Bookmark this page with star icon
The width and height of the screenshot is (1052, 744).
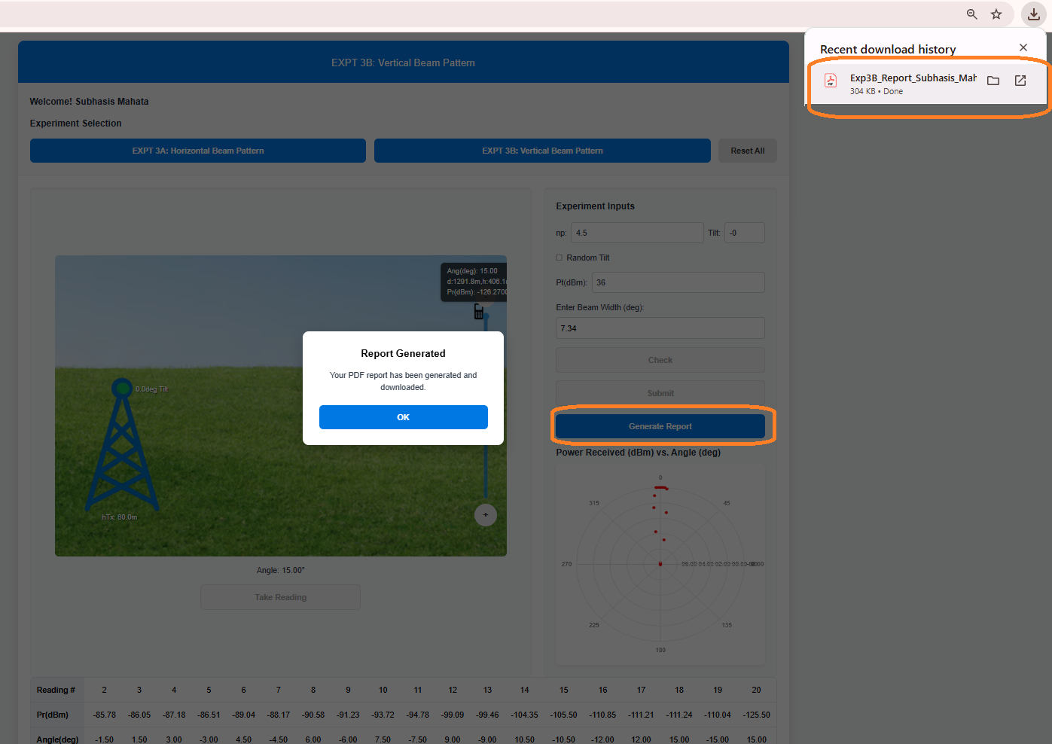(996, 14)
